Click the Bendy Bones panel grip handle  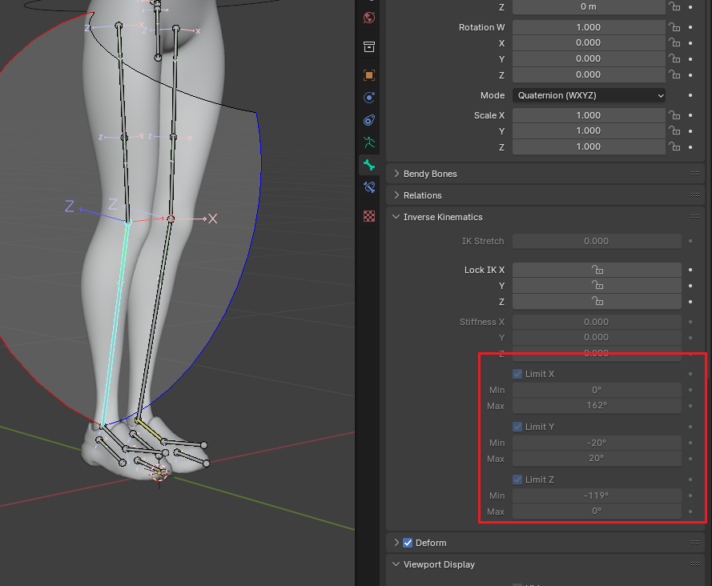[694, 174]
